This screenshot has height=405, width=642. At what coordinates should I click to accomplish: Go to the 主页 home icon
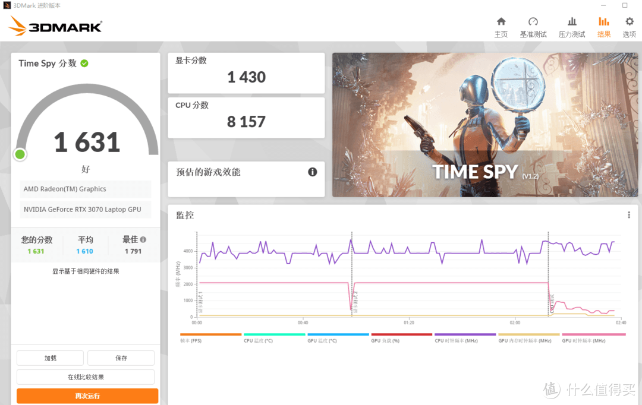pyautogui.click(x=501, y=22)
